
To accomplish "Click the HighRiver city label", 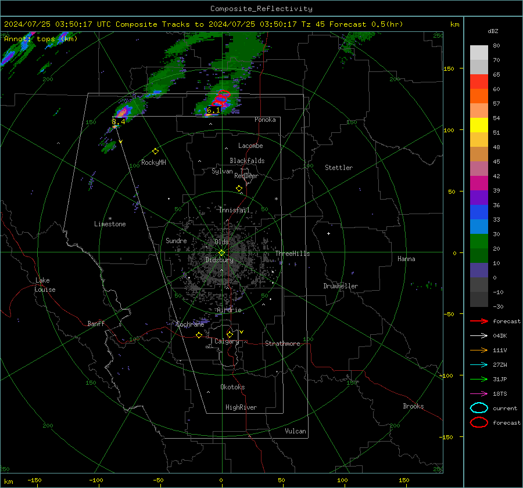I will click(241, 407).
